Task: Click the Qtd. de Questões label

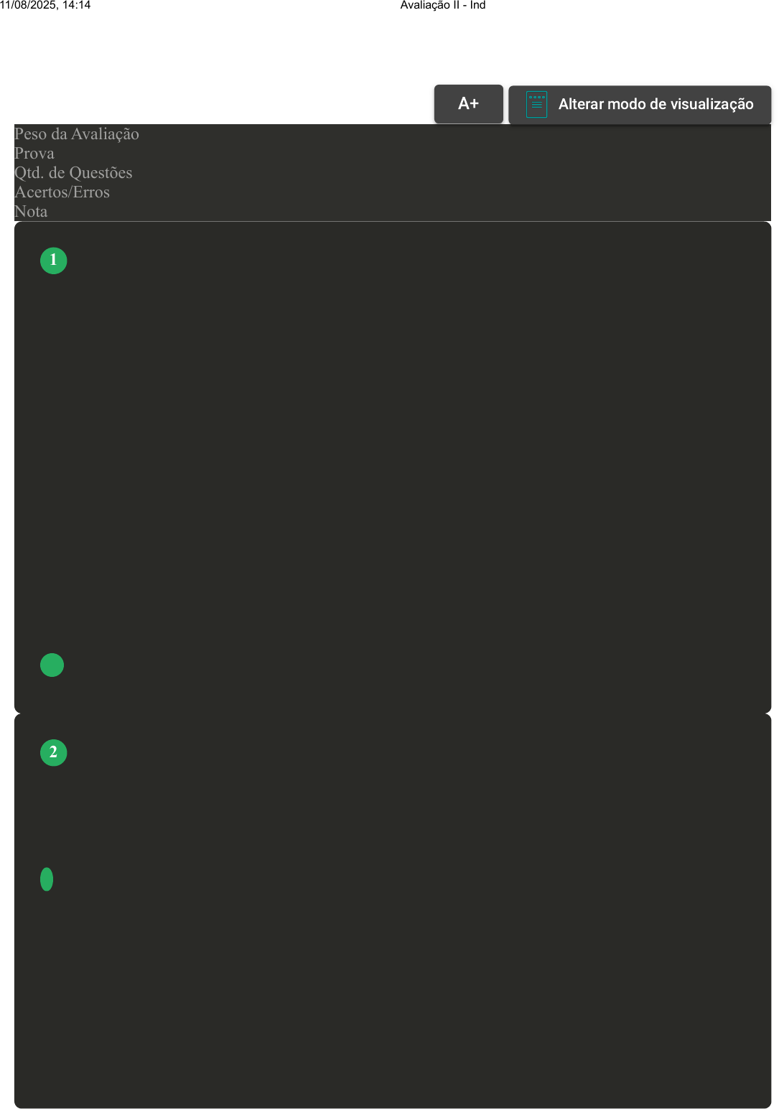Action: tap(73, 173)
